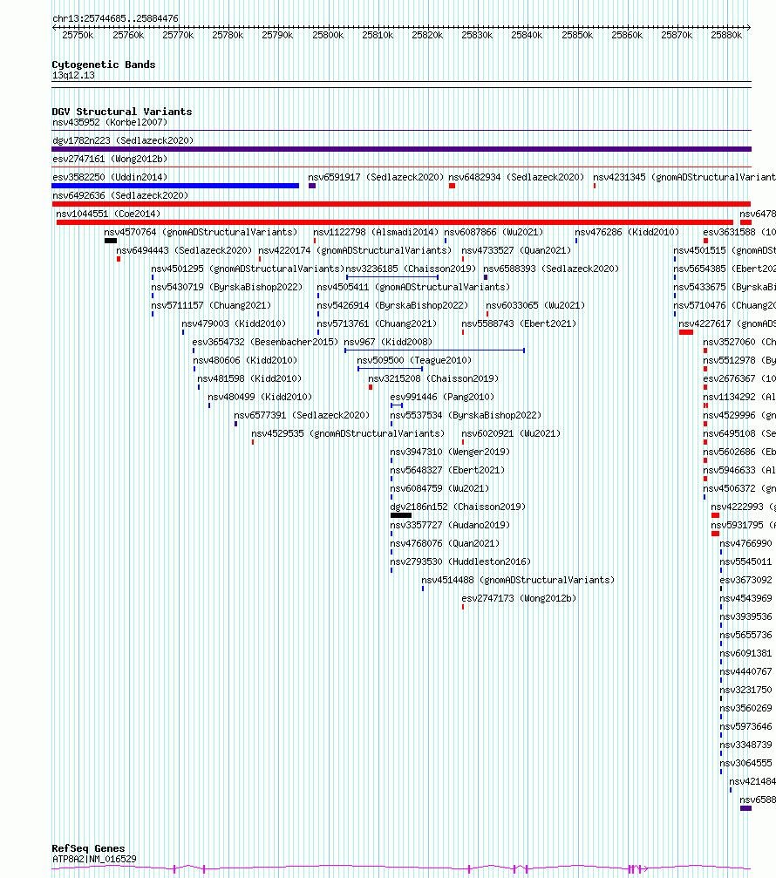Open variant nsv5711157 (Chuang2021)
This screenshot has height=878, width=776.
[211, 305]
